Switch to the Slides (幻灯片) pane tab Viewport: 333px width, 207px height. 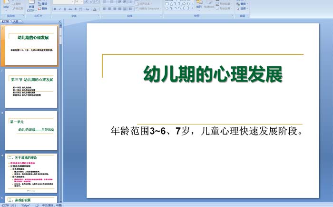click(6, 21)
